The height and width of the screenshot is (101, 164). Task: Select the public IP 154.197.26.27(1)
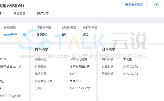[80, 88]
